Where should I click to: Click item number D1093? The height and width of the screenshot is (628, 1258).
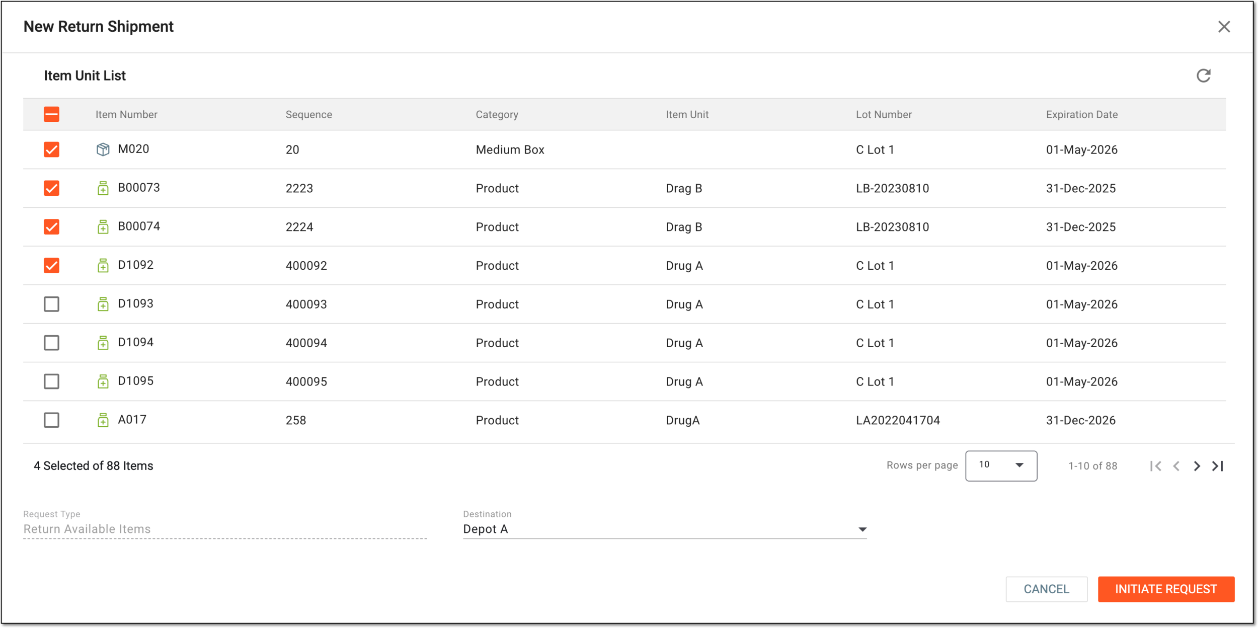pyautogui.click(x=135, y=303)
